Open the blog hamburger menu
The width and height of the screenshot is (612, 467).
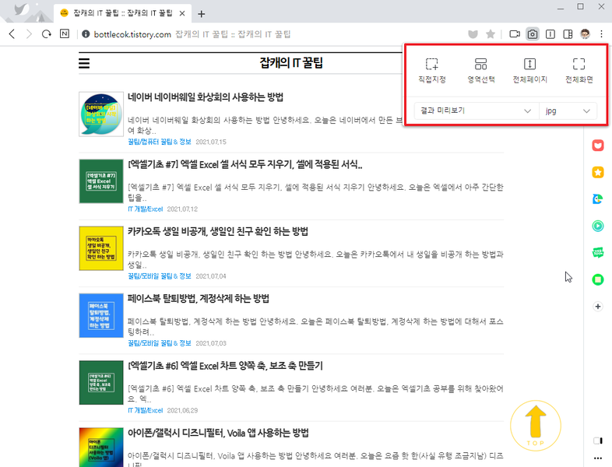click(84, 63)
